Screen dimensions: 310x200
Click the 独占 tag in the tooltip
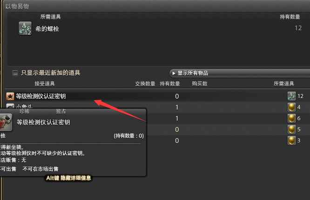pos(61,111)
